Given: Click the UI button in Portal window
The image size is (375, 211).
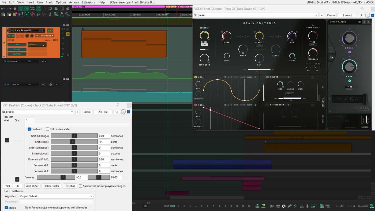Looking at the screenshot, I should 361,15.
